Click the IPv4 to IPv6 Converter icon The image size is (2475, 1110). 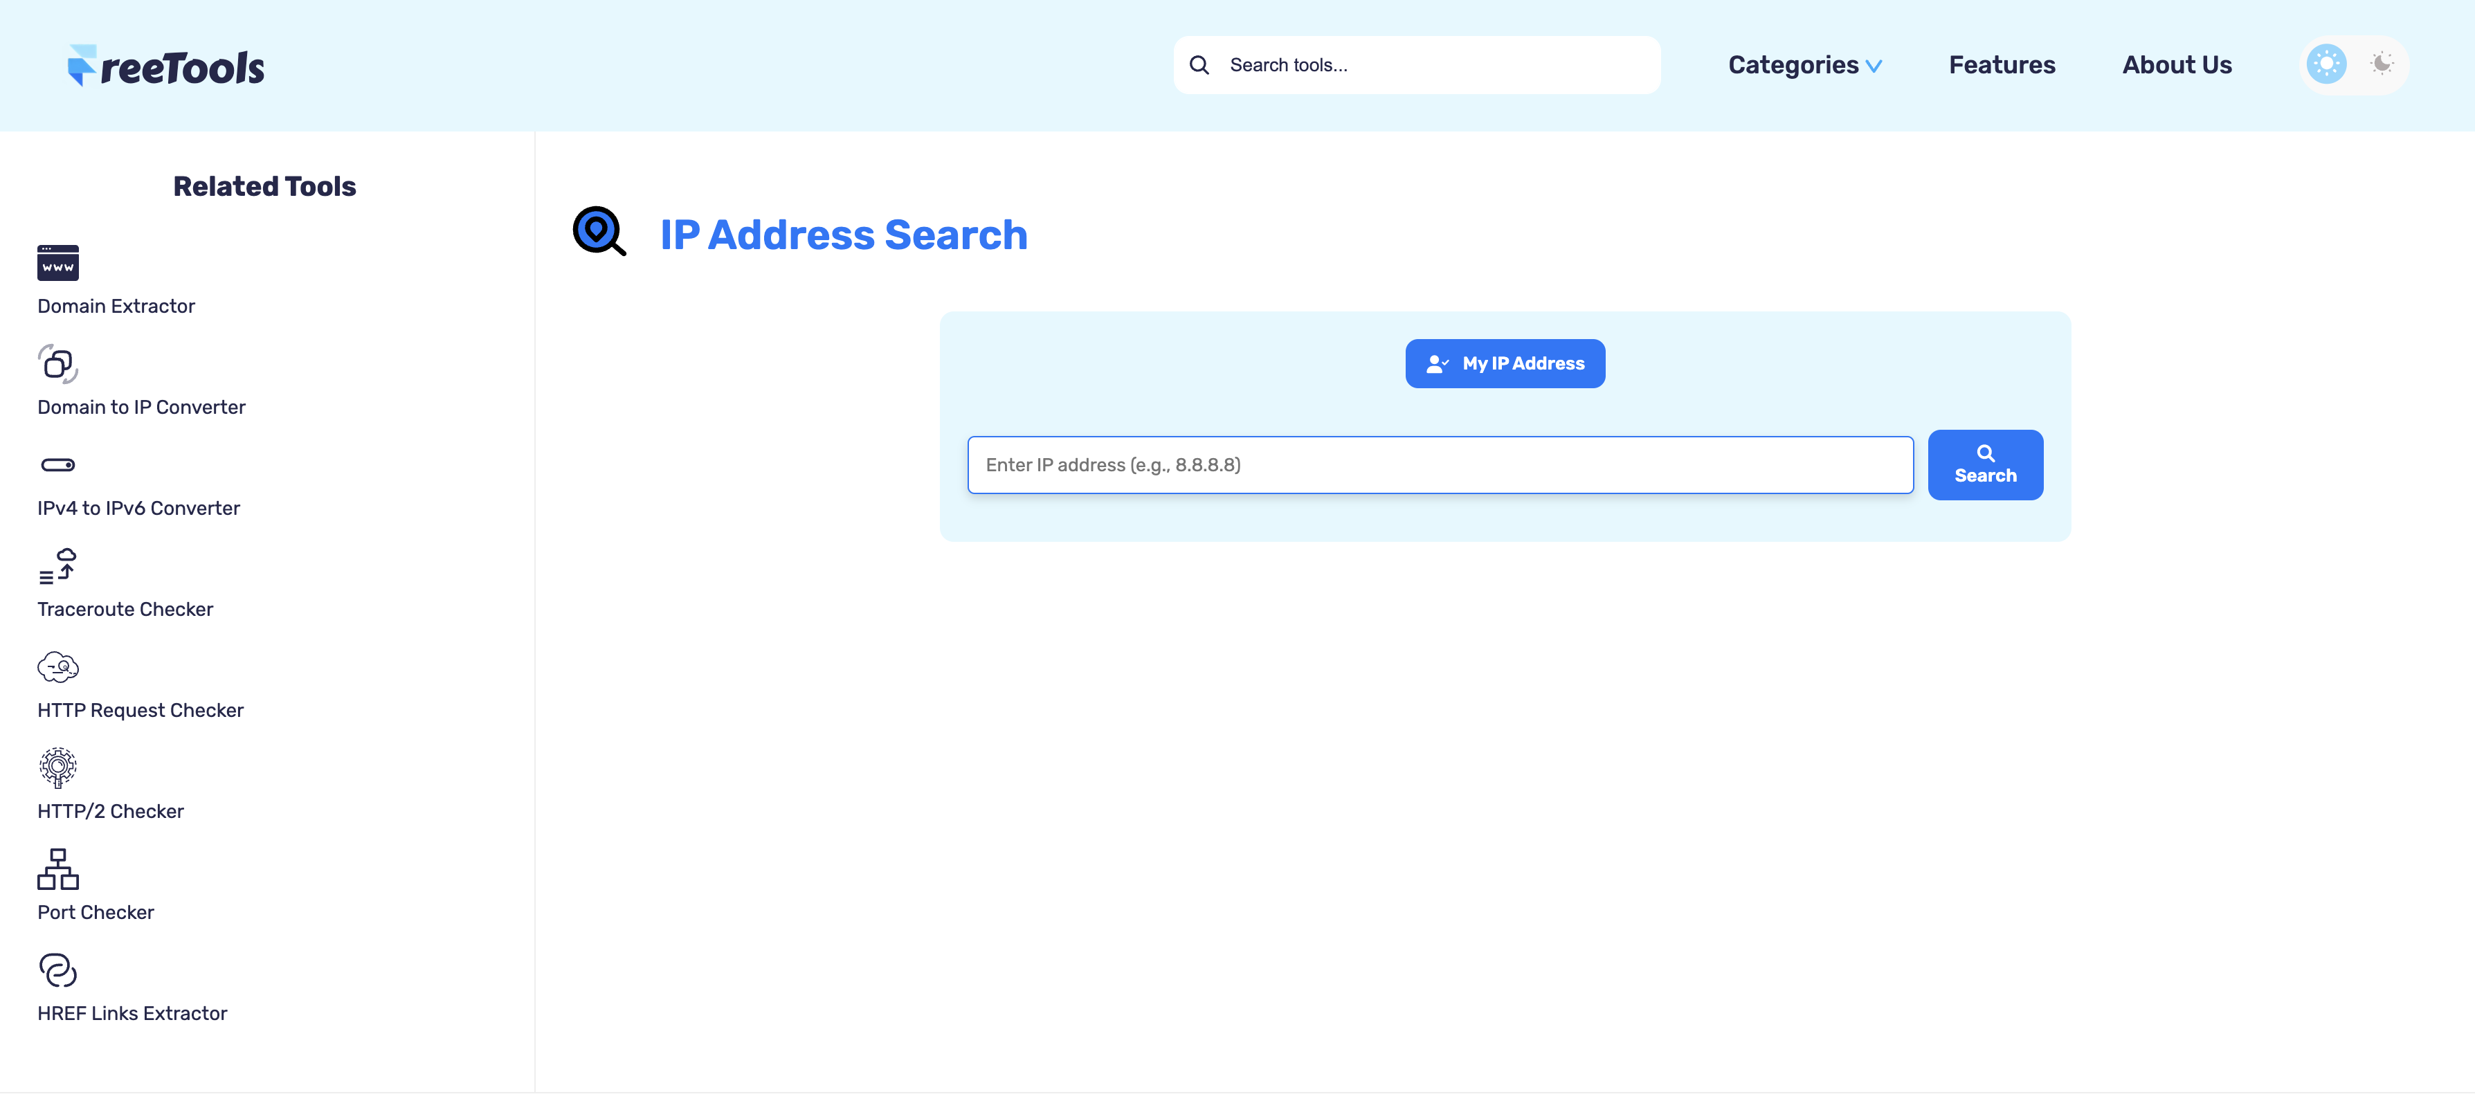[x=57, y=465]
